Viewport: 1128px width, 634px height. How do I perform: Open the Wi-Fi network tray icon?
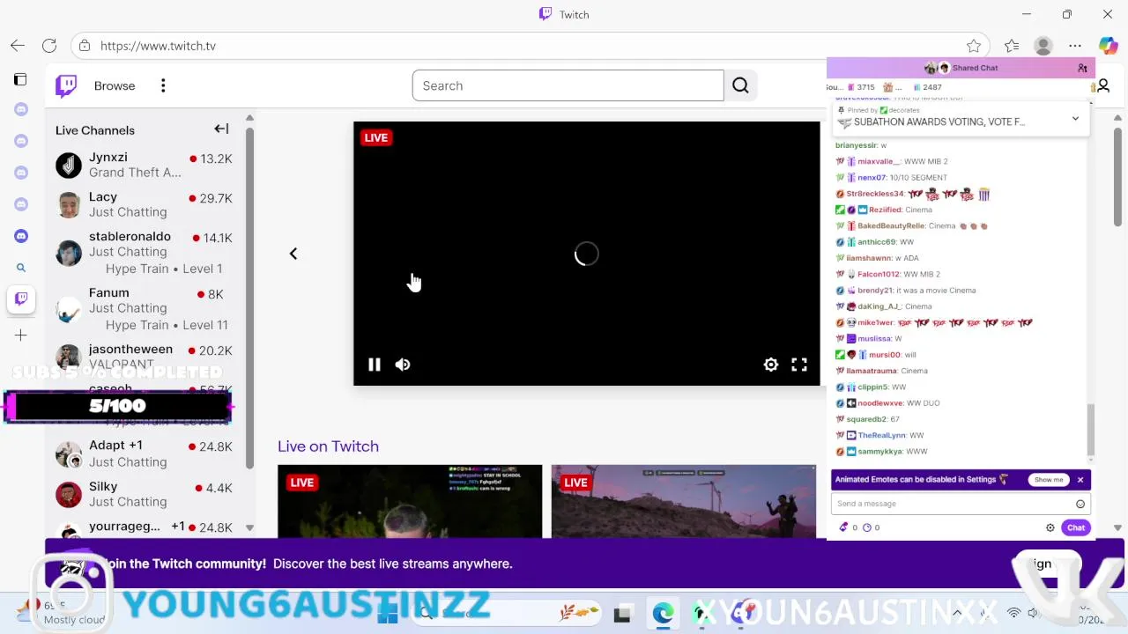1013,613
